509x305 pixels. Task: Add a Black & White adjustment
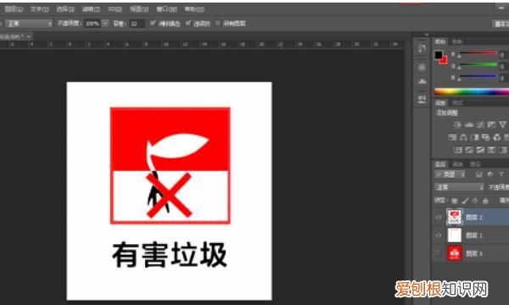474,137
